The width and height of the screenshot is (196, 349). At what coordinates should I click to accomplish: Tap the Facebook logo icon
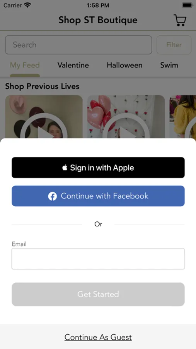[x=53, y=196]
